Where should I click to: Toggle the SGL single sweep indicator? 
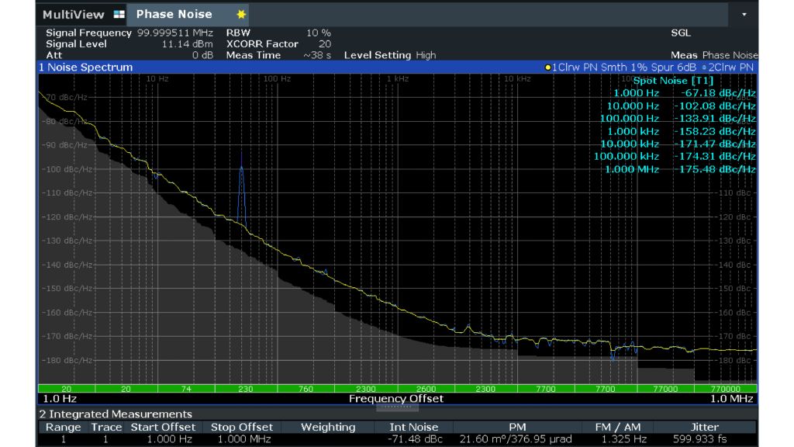pyautogui.click(x=680, y=33)
